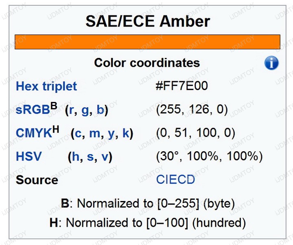
Task: Click the 'h' hue component link
Action: (76, 156)
